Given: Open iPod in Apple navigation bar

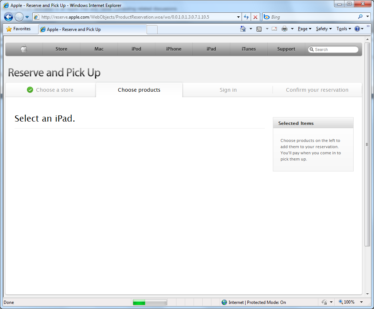Looking at the screenshot, I should coord(136,49).
